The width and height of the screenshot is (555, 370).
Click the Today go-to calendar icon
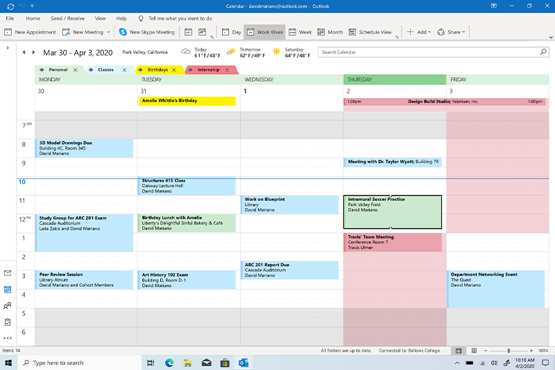[x=188, y=32]
